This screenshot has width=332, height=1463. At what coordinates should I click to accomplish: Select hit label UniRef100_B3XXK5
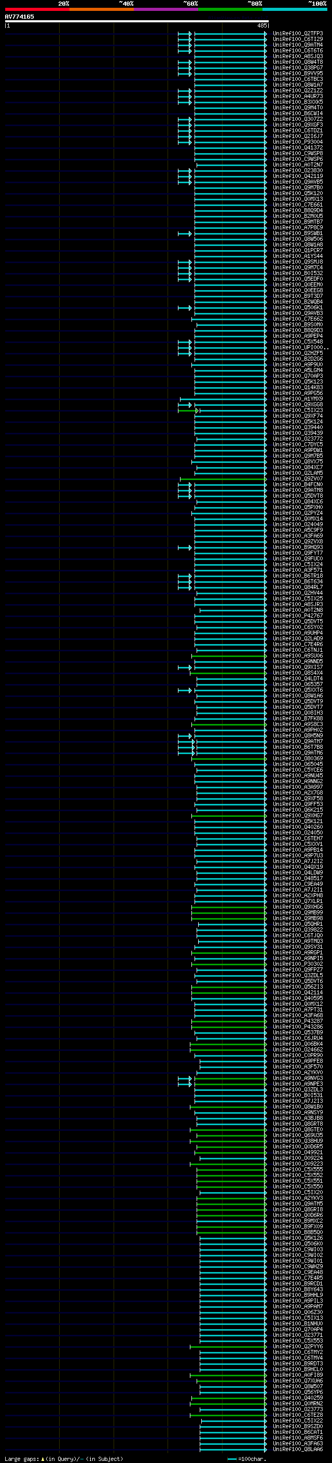click(298, 102)
